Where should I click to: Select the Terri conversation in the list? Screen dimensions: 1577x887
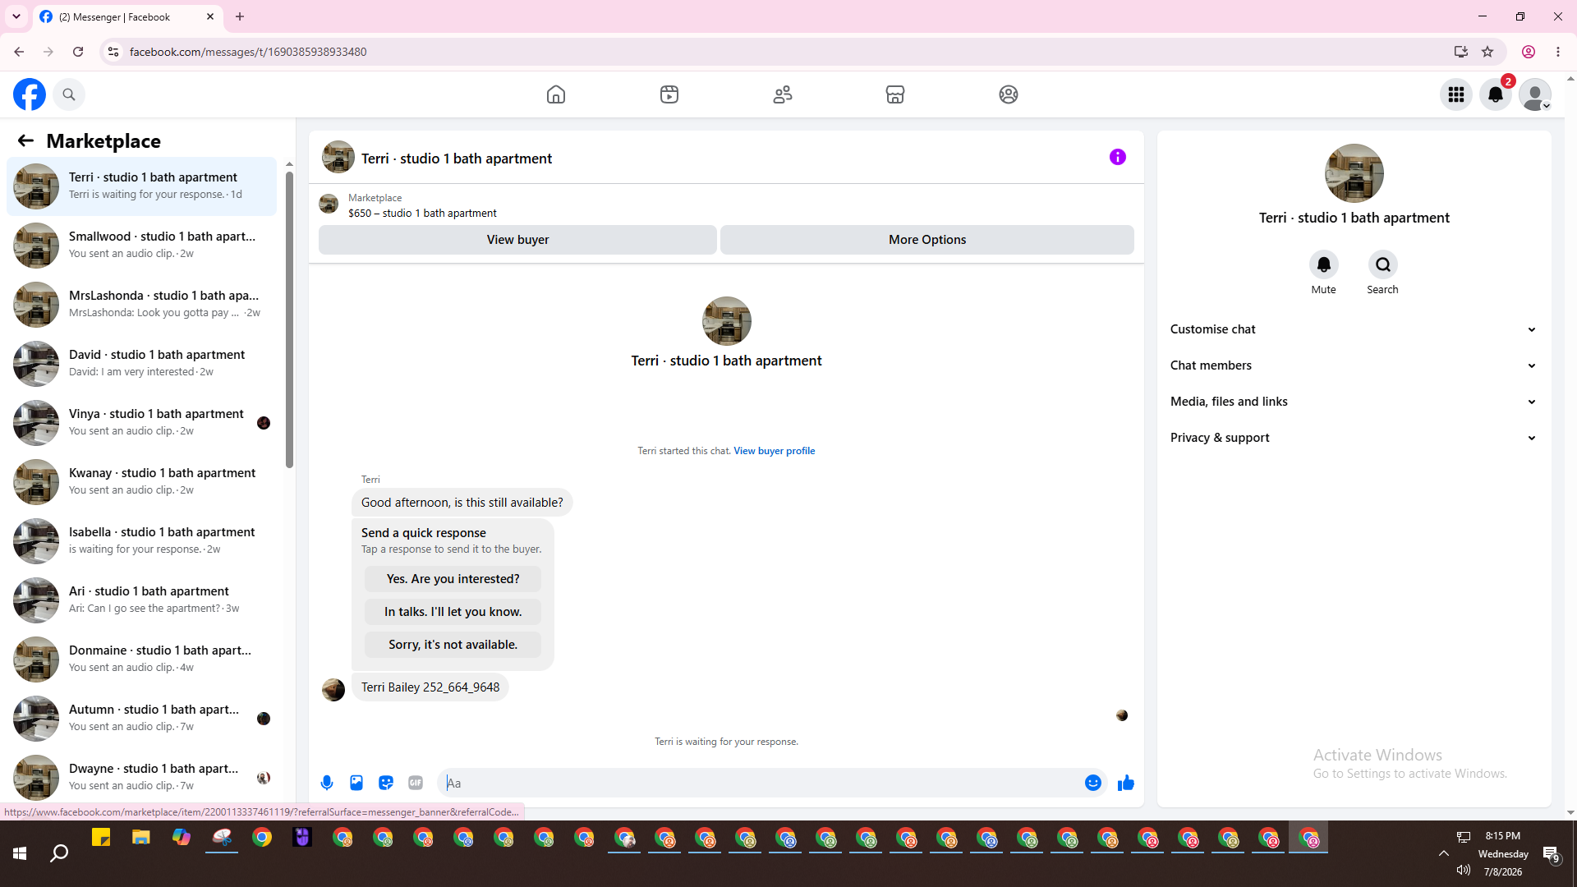point(141,186)
